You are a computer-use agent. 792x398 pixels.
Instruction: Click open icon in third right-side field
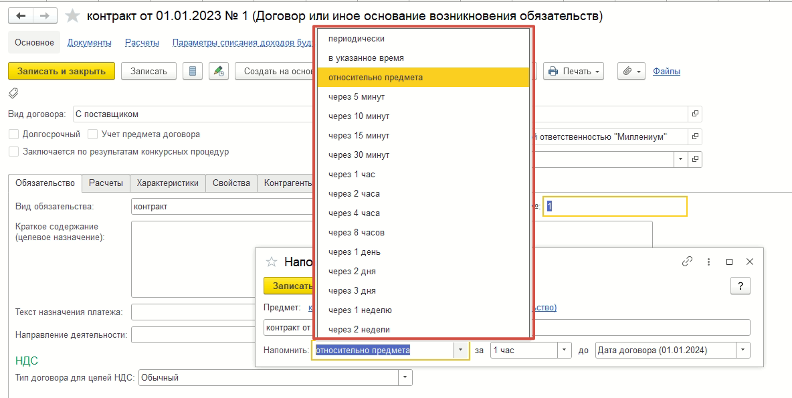click(695, 159)
